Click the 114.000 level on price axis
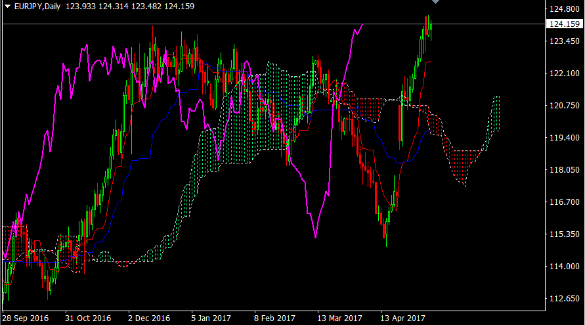This screenshot has width=585, height=325. pyautogui.click(x=565, y=267)
